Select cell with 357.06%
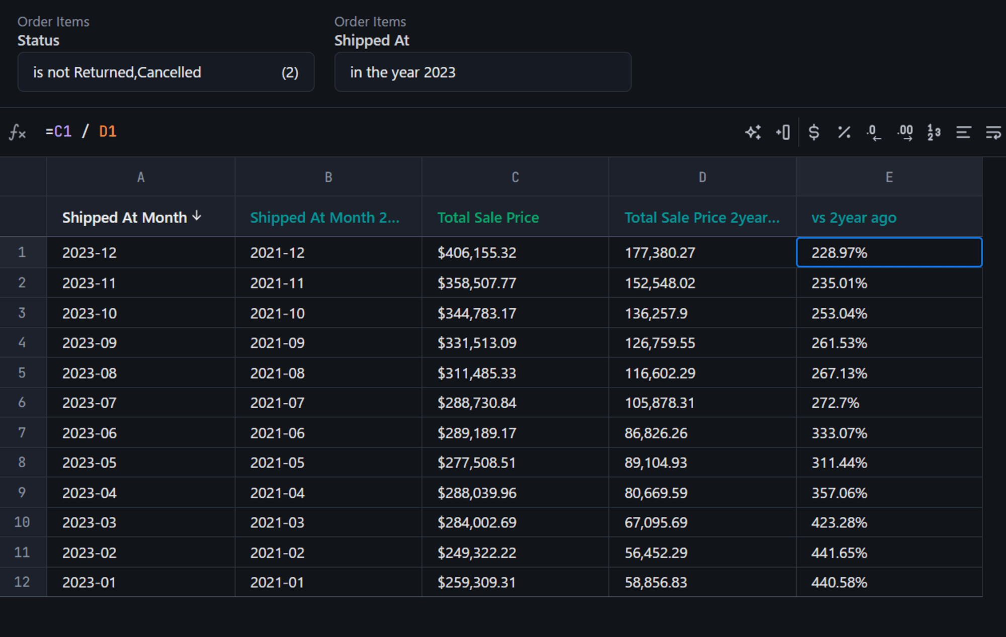The height and width of the screenshot is (637, 1006). [889, 493]
